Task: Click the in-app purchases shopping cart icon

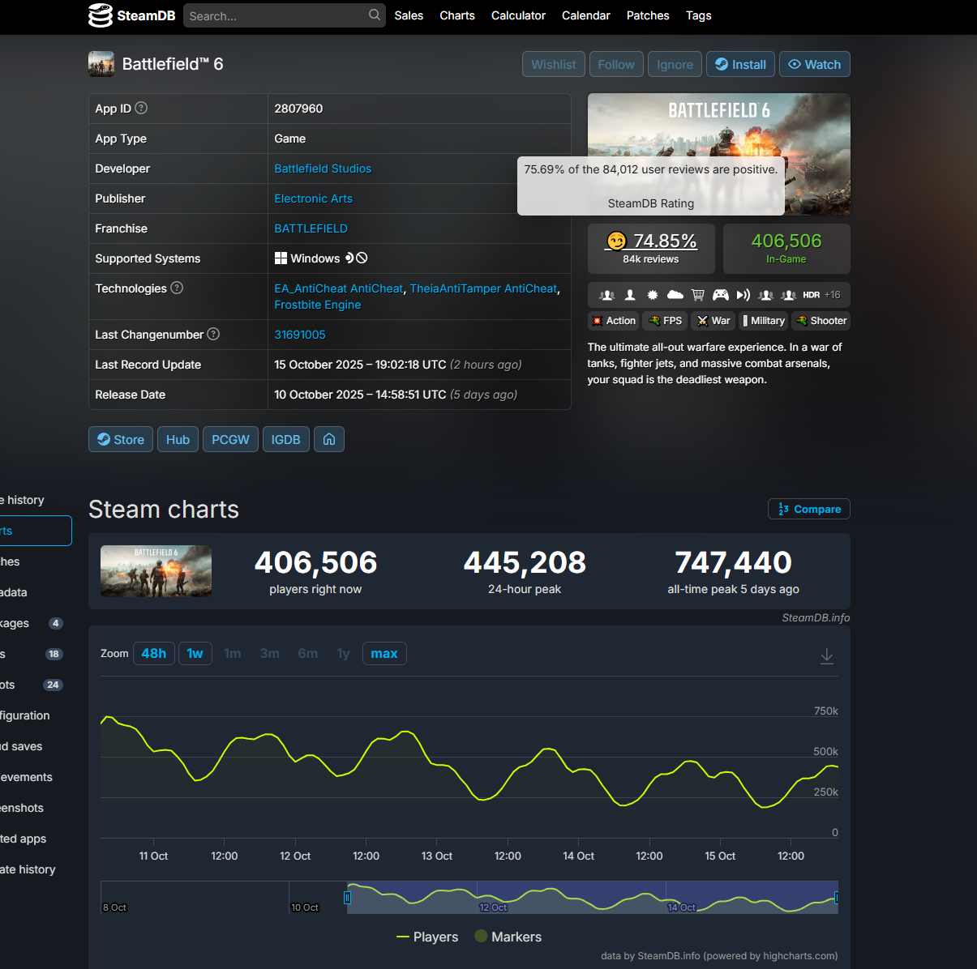Action: (698, 295)
